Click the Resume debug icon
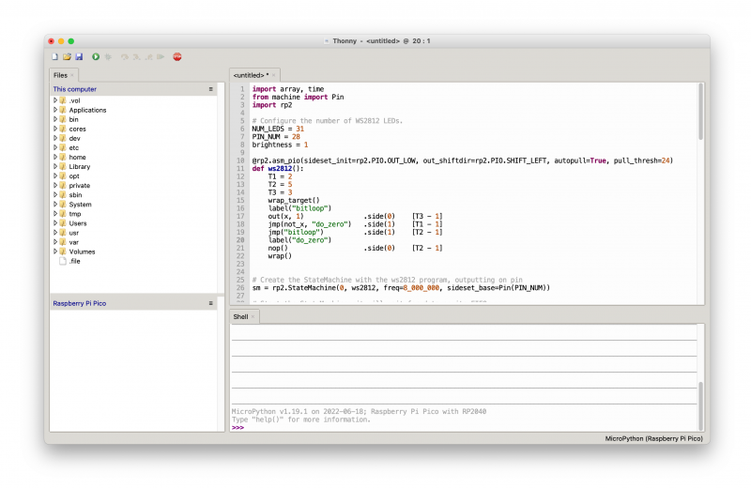751x488 pixels. tap(159, 57)
